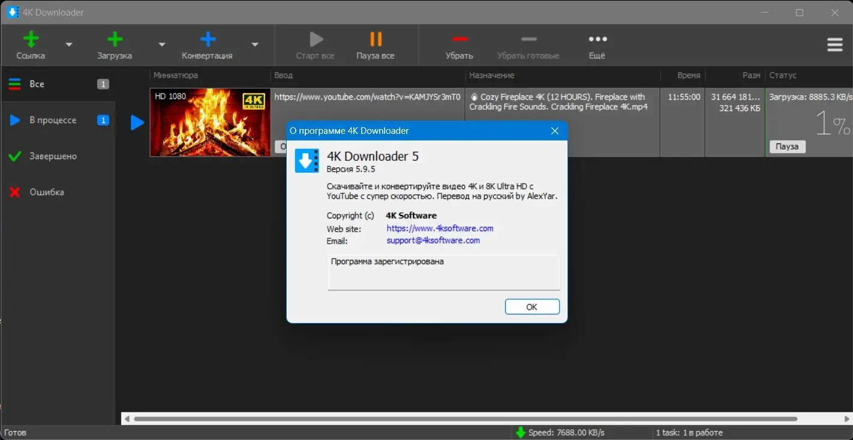The height and width of the screenshot is (440, 853).
Task: Open the Ошибка filter in the sidebar
Action: point(58,192)
